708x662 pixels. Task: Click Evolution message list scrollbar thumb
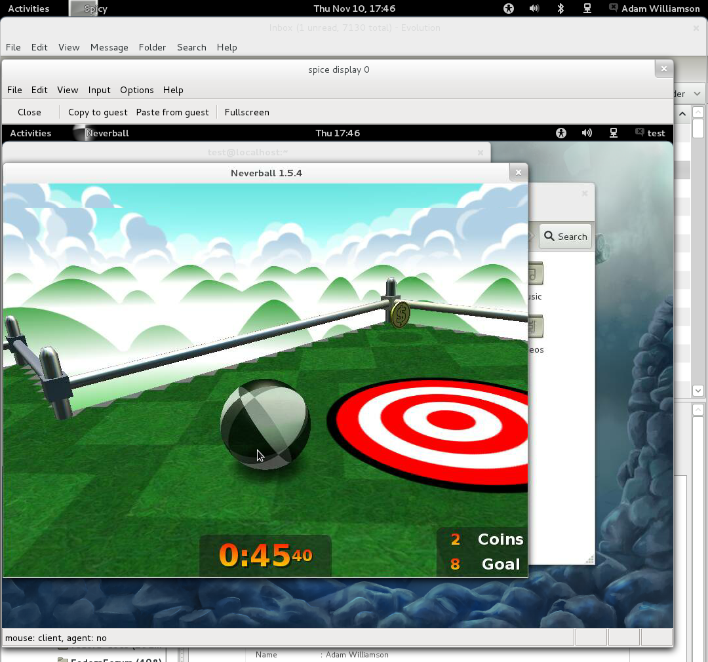pyautogui.click(x=698, y=128)
